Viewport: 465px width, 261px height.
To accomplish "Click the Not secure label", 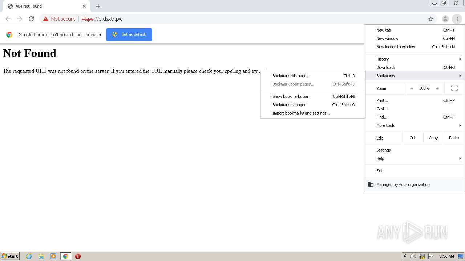I will 63,19.
